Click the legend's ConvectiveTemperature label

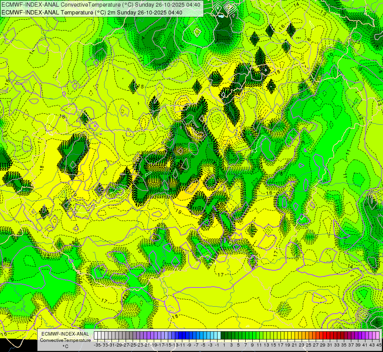coord(65,340)
